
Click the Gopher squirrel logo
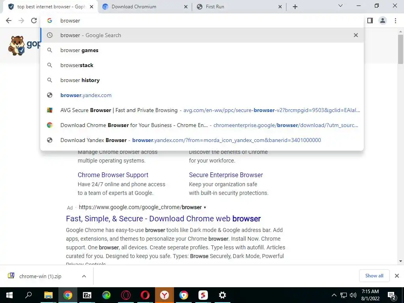[x=17, y=46]
